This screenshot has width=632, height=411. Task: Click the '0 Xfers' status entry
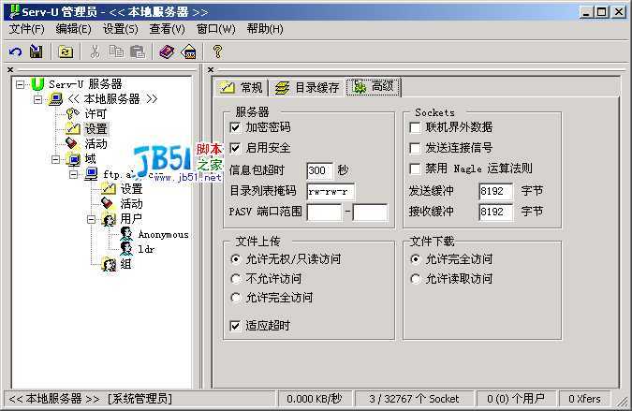[x=584, y=399]
